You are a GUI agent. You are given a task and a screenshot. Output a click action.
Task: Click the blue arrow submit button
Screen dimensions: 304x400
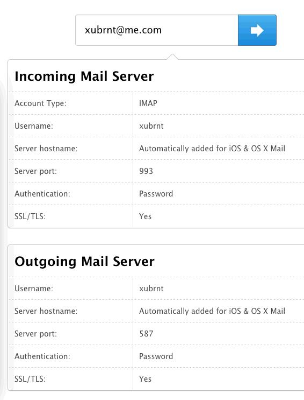(257, 30)
